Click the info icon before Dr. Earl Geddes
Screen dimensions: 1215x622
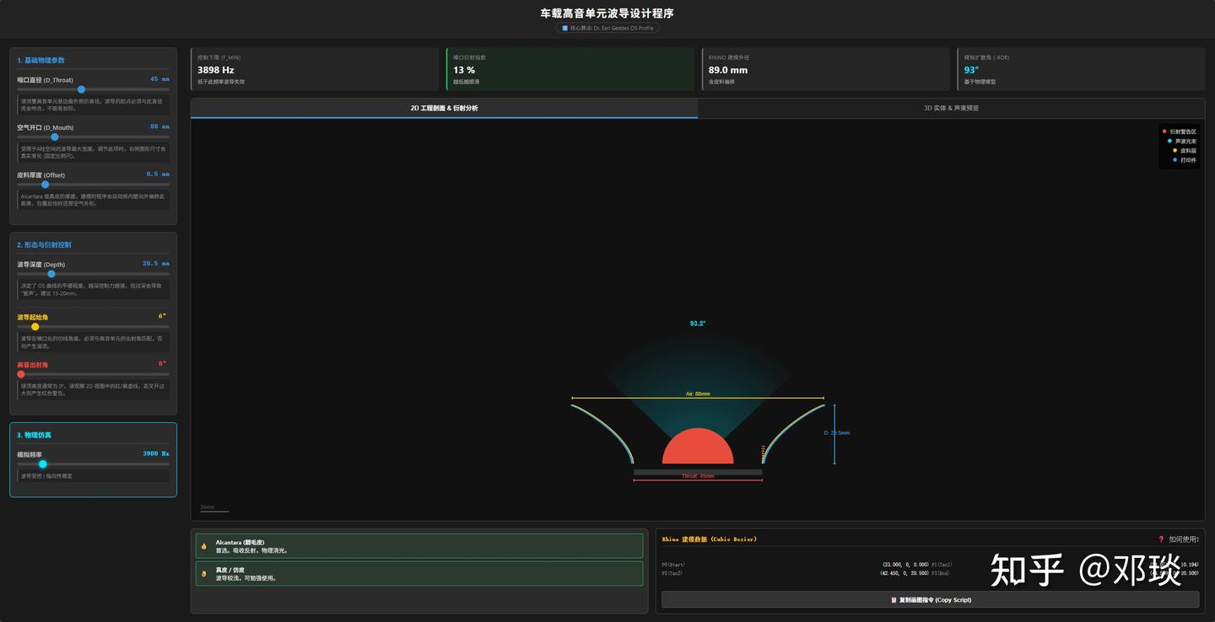point(564,28)
